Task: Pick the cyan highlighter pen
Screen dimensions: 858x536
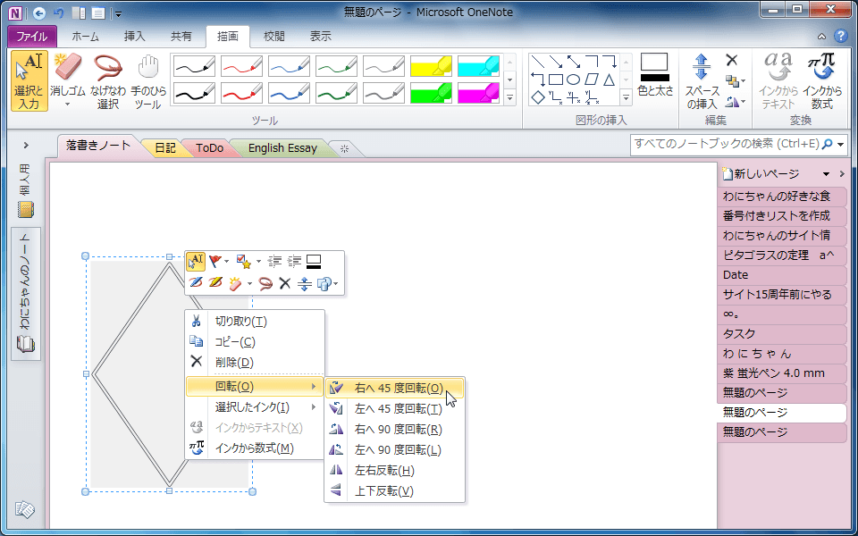Action: pyautogui.click(x=479, y=66)
